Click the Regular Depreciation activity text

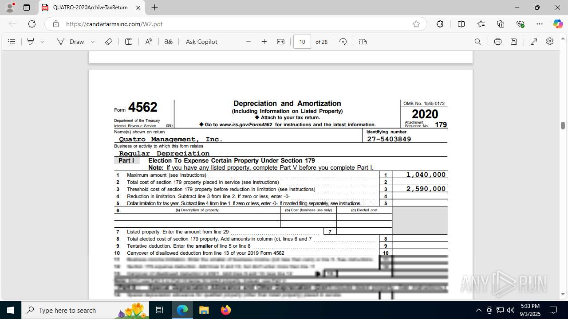(x=164, y=153)
